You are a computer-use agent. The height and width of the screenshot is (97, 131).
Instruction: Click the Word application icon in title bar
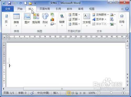(4, 3)
